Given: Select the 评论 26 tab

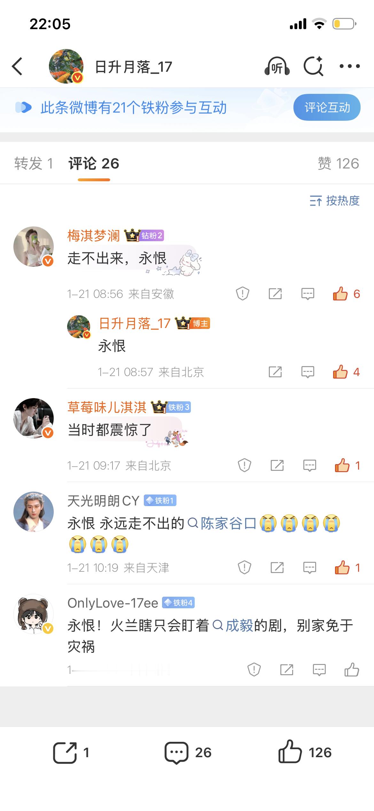Looking at the screenshot, I should (x=94, y=163).
